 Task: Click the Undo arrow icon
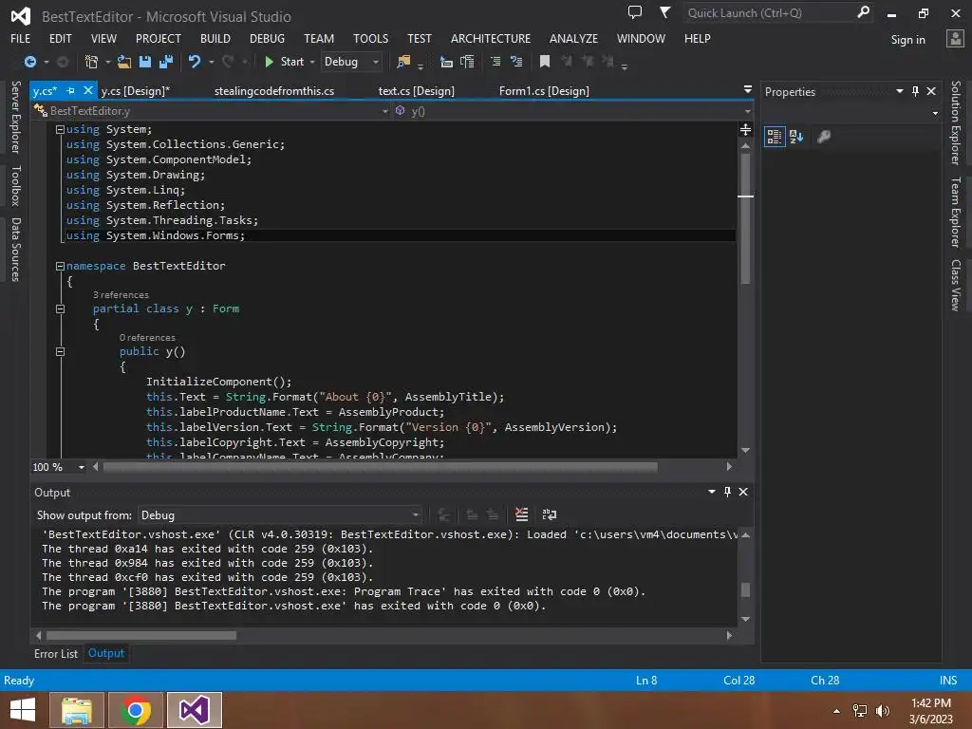pos(195,62)
